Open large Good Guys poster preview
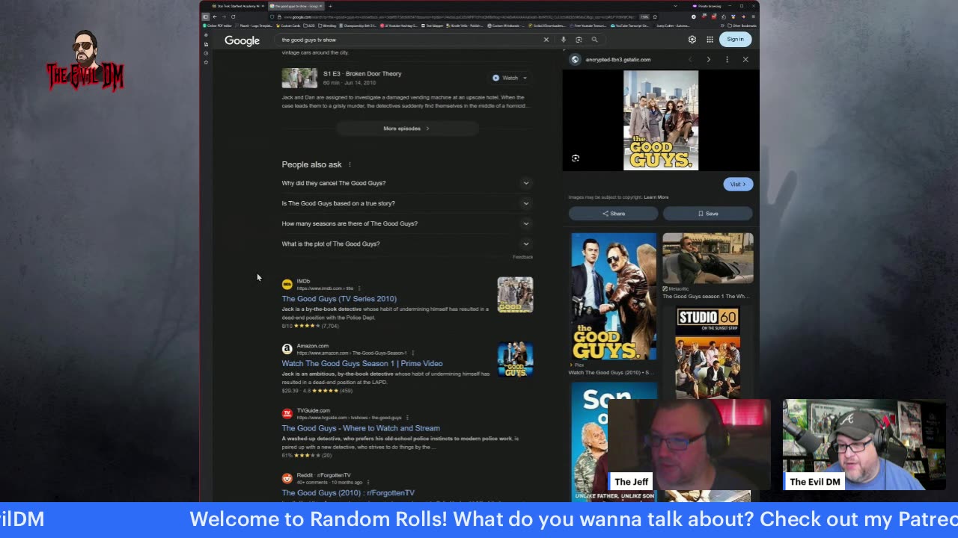This screenshot has height=538, width=958. click(x=661, y=120)
